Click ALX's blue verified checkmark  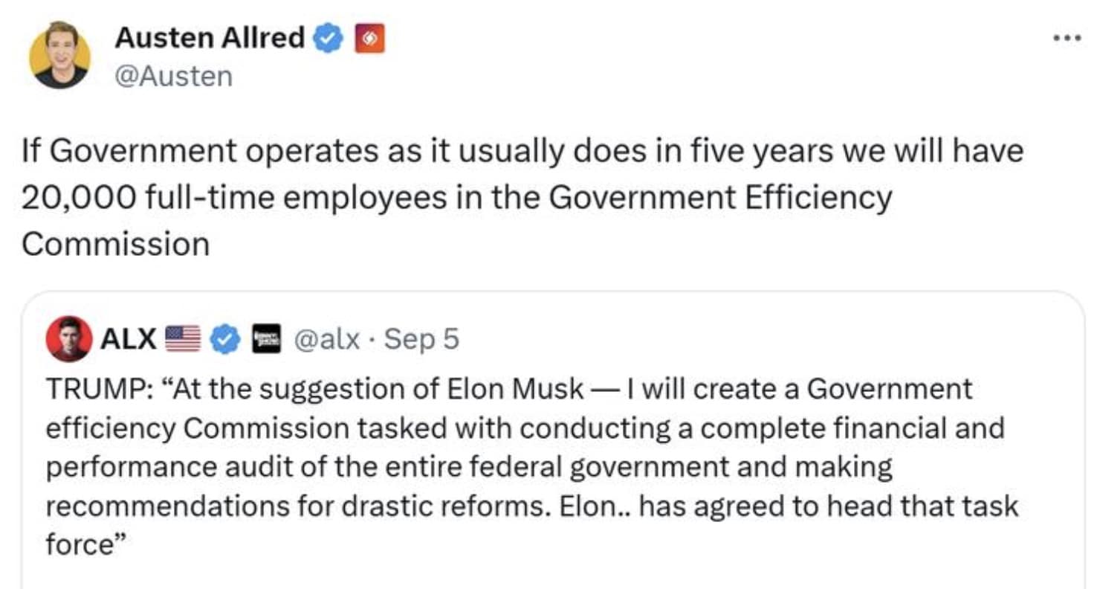point(225,339)
